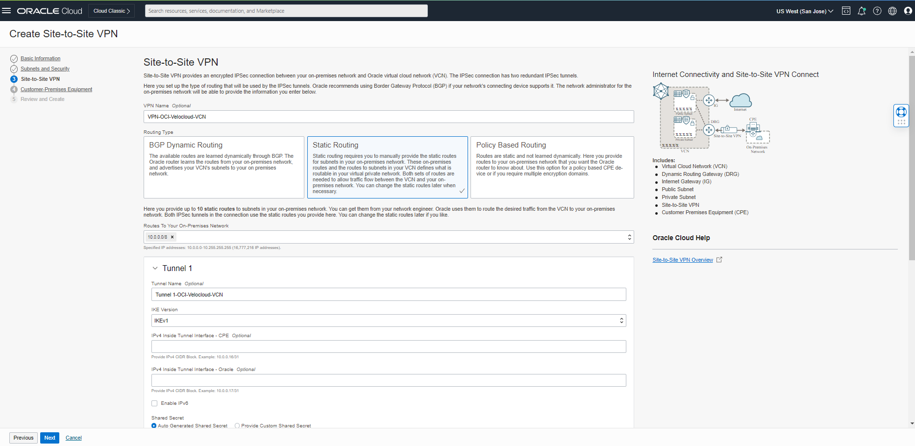This screenshot has width=915, height=446.
Task: Click the scrollbar up arrow
Action: [x=912, y=51]
